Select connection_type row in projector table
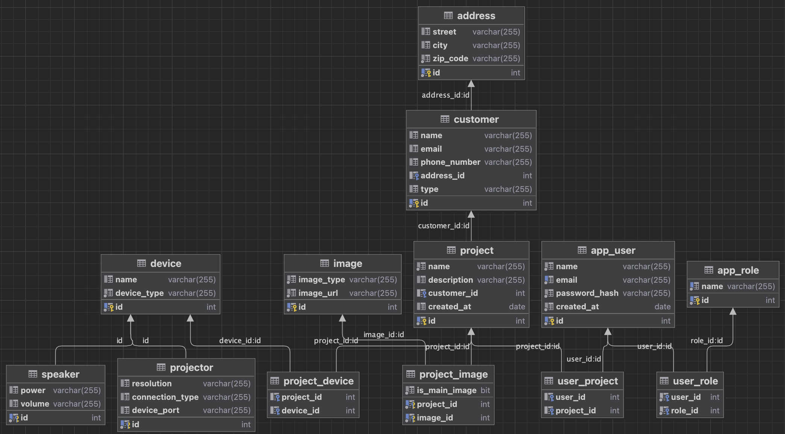 165,397
